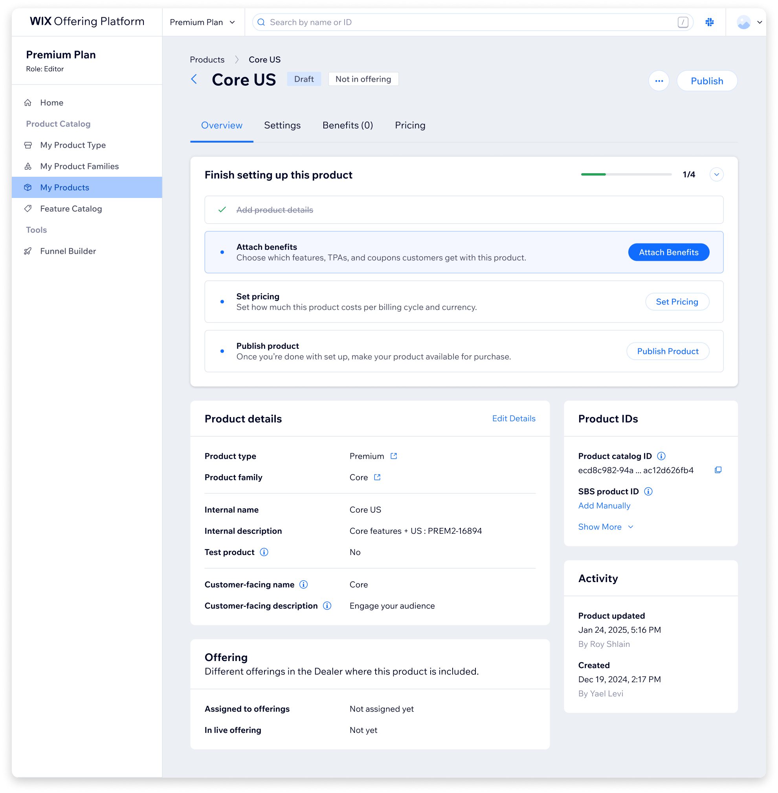Viewport: 778px width, 793px height.
Task: Click the My Products cube icon
Action: pyautogui.click(x=28, y=187)
